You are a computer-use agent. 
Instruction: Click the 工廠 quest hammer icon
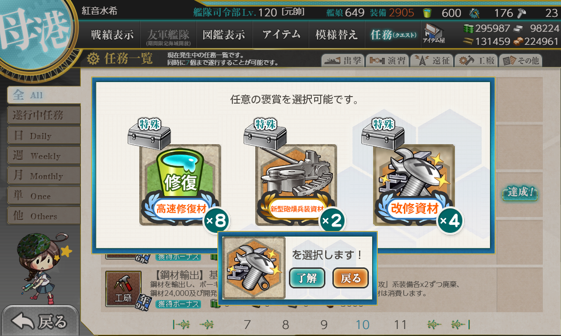pyautogui.click(x=123, y=288)
